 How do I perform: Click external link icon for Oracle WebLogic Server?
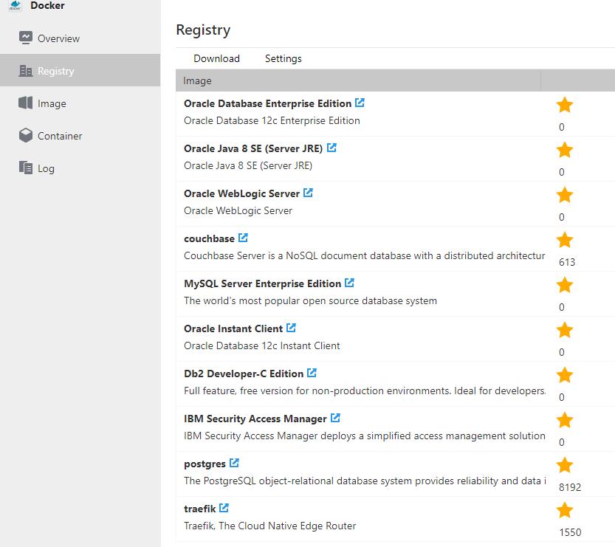click(x=308, y=193)
